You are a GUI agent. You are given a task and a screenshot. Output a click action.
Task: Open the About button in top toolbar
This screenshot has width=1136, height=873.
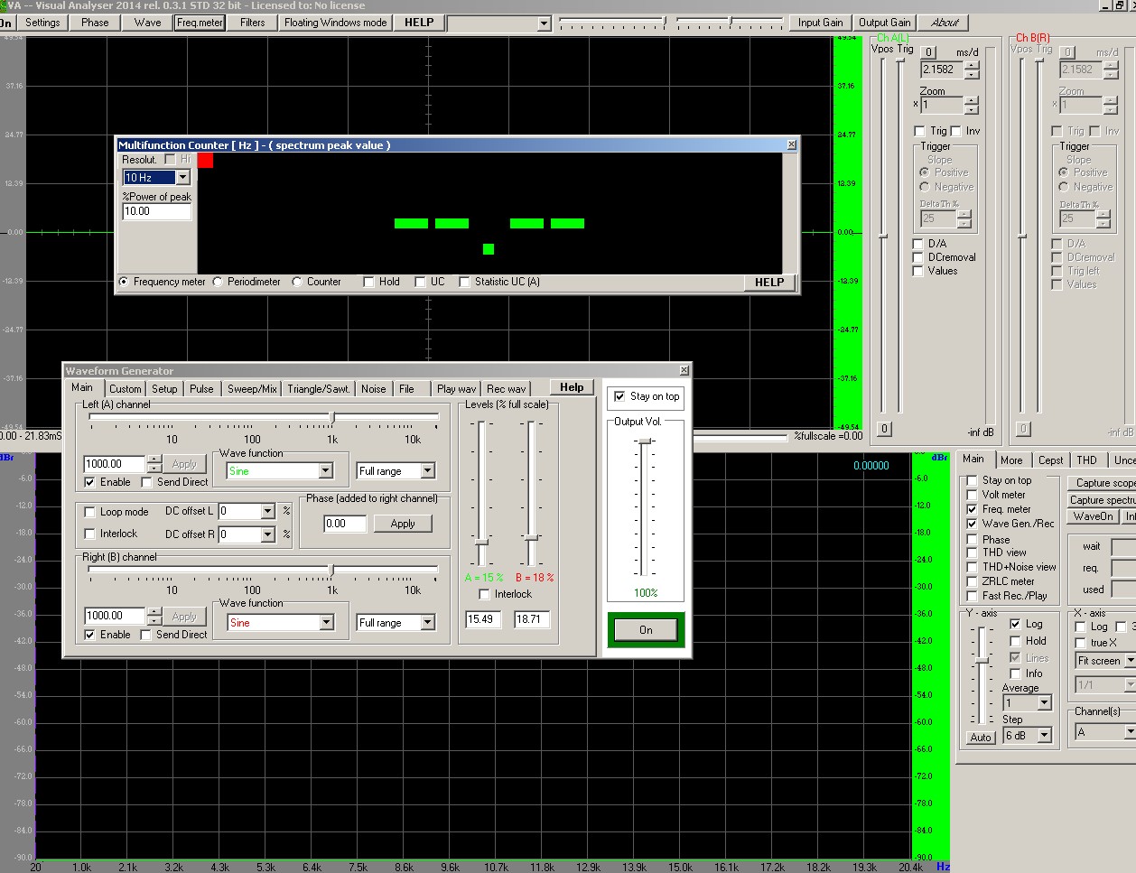coord(945,23)
